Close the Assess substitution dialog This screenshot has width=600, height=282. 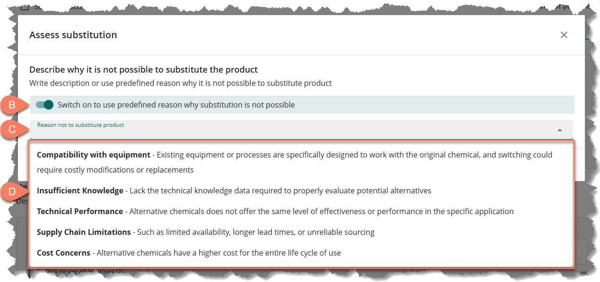(x=564, y=35)
